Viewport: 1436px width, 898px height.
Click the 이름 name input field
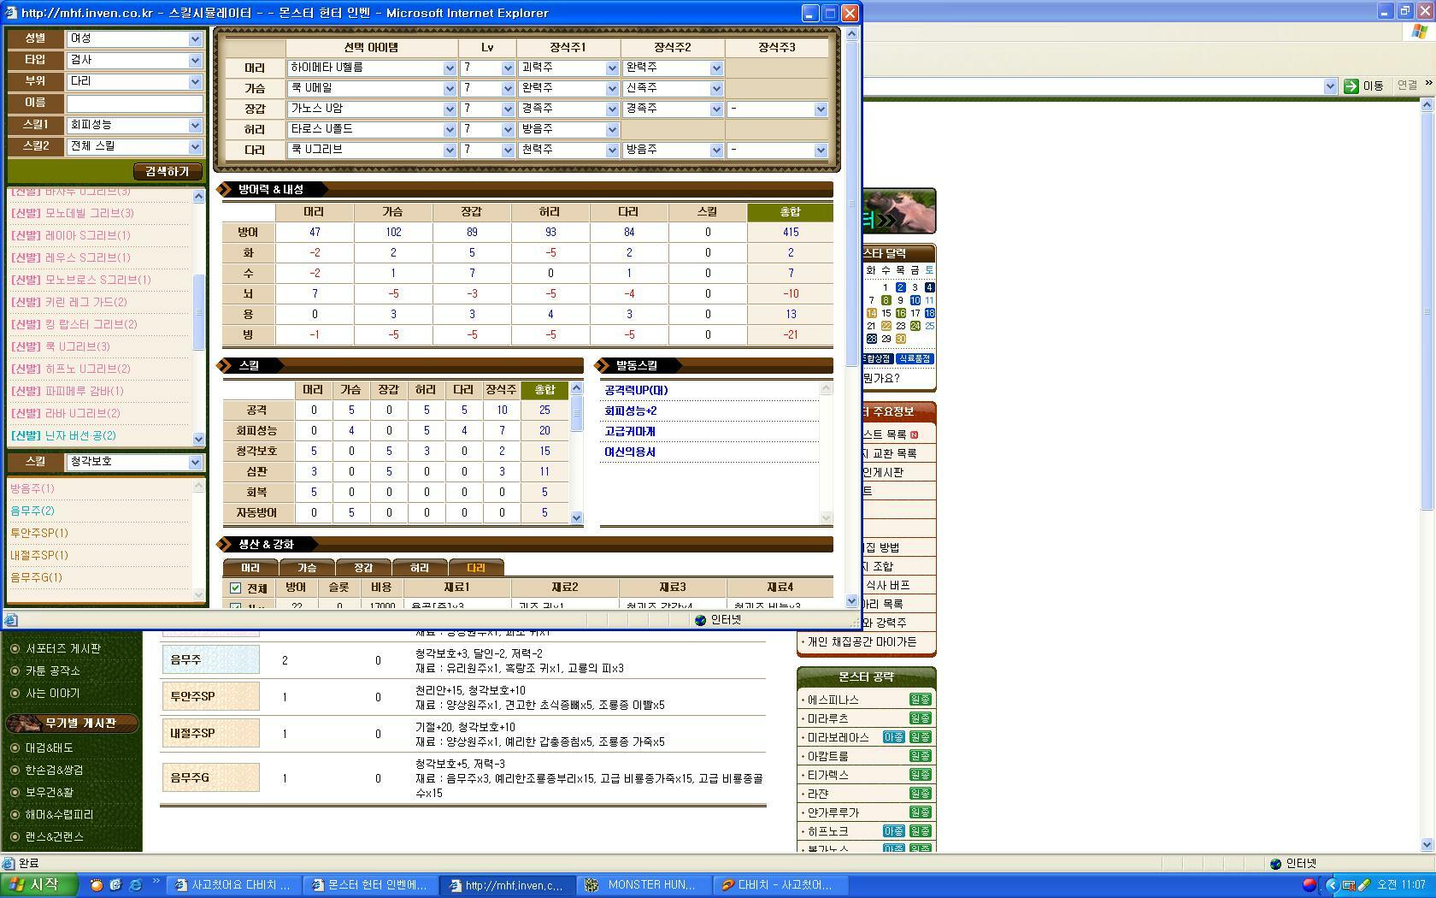point(134,103)
